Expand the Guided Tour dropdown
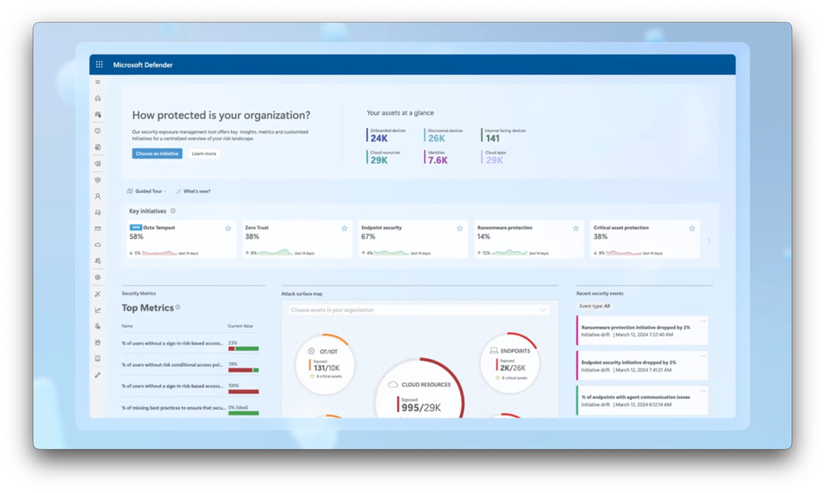The width and height of the screenshot is (825, 493). (147, 192)
